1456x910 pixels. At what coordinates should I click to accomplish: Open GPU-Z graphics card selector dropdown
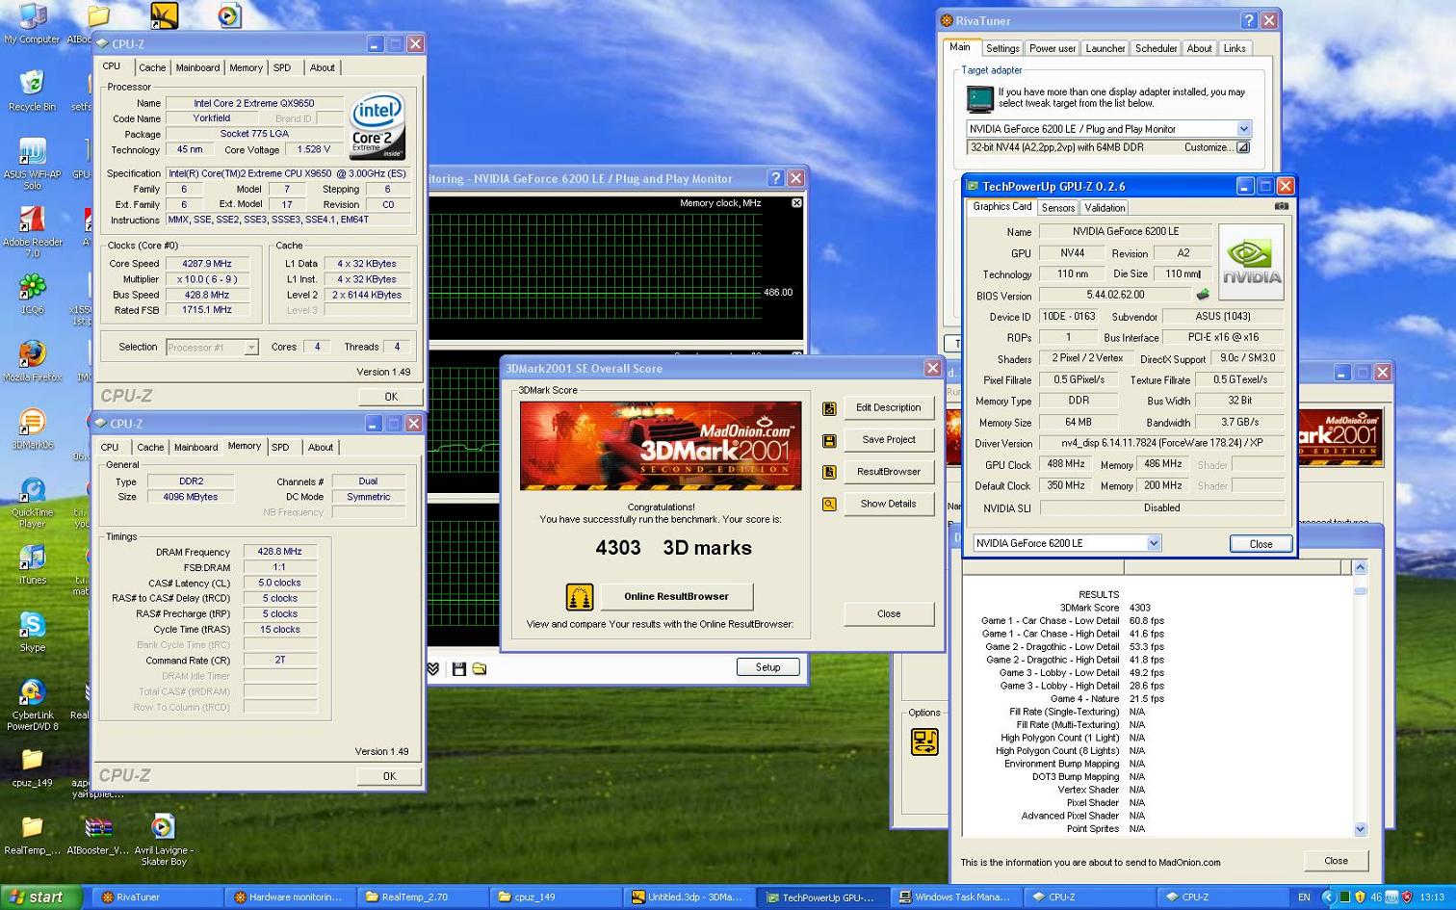pos(1153,543)
